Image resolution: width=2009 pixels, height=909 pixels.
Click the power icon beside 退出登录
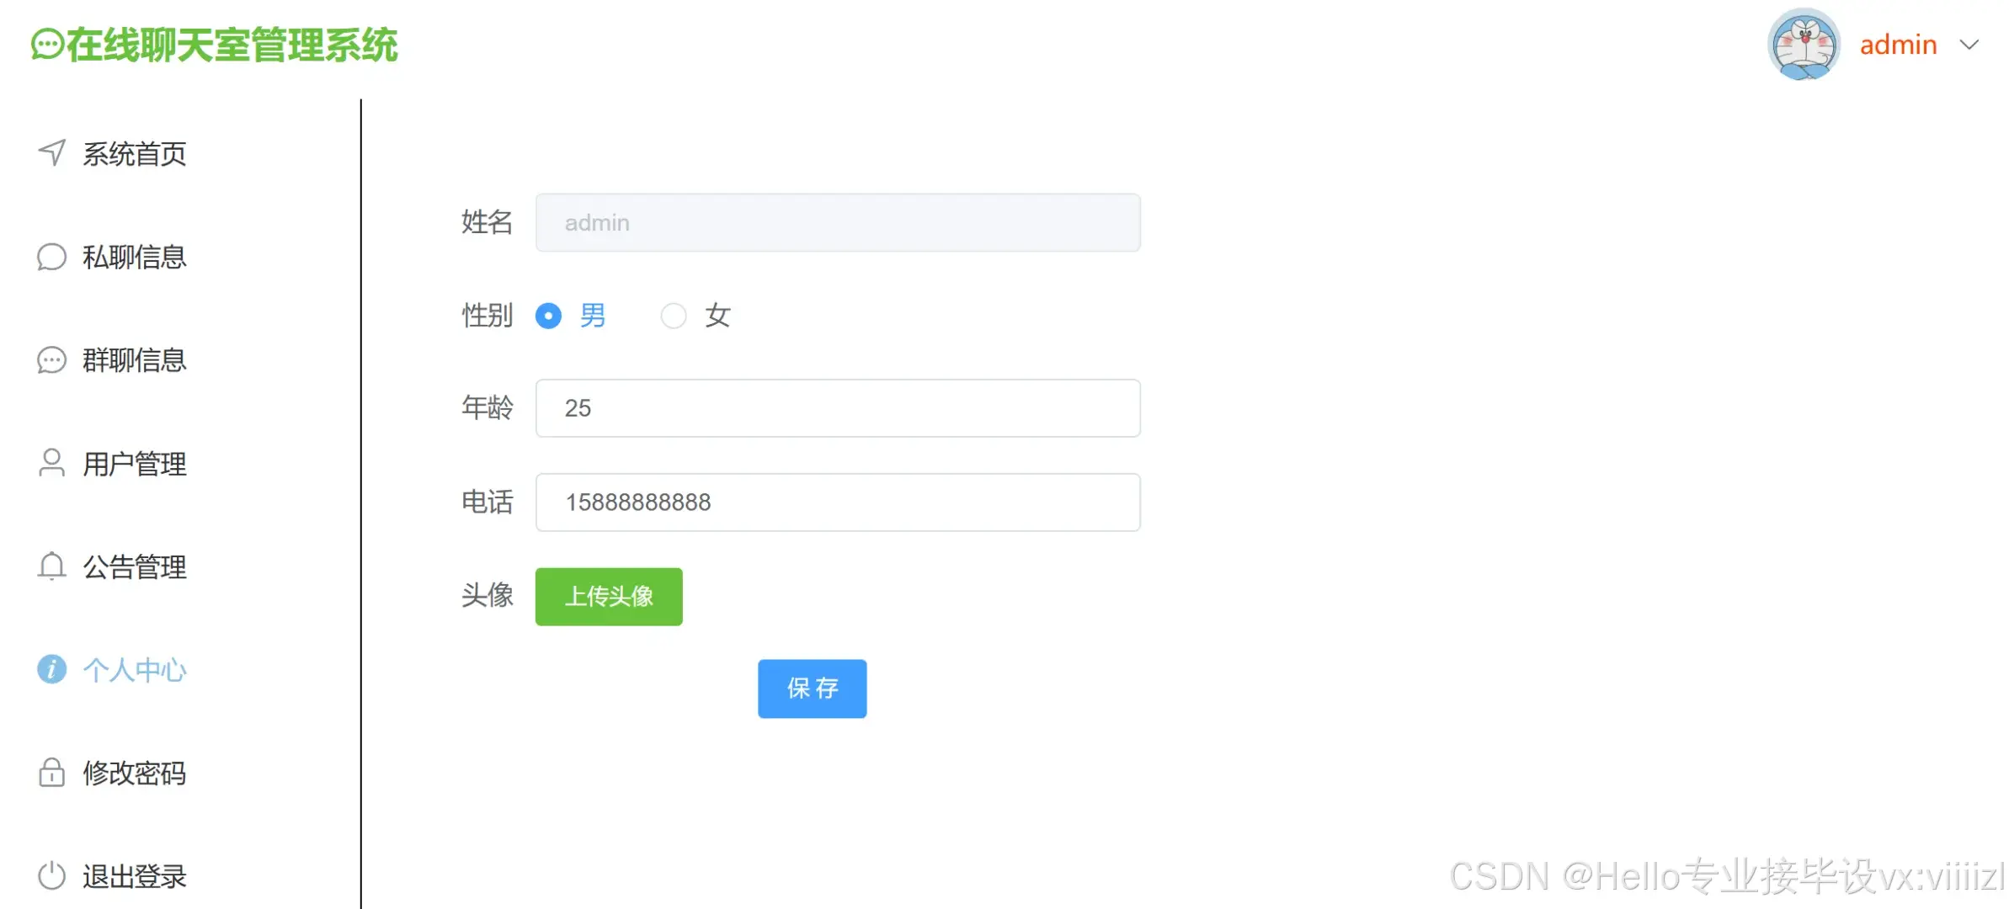coord(51,875)
